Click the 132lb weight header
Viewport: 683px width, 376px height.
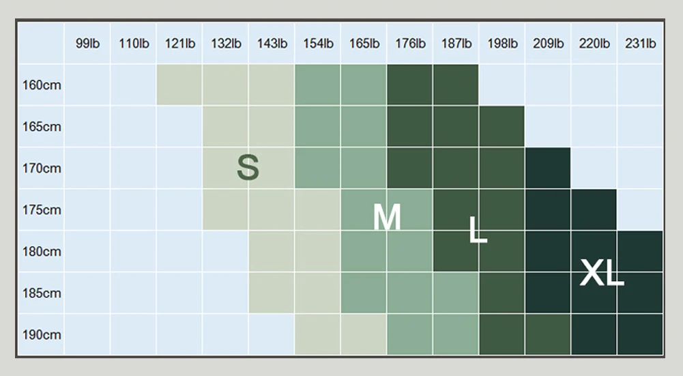226,44
